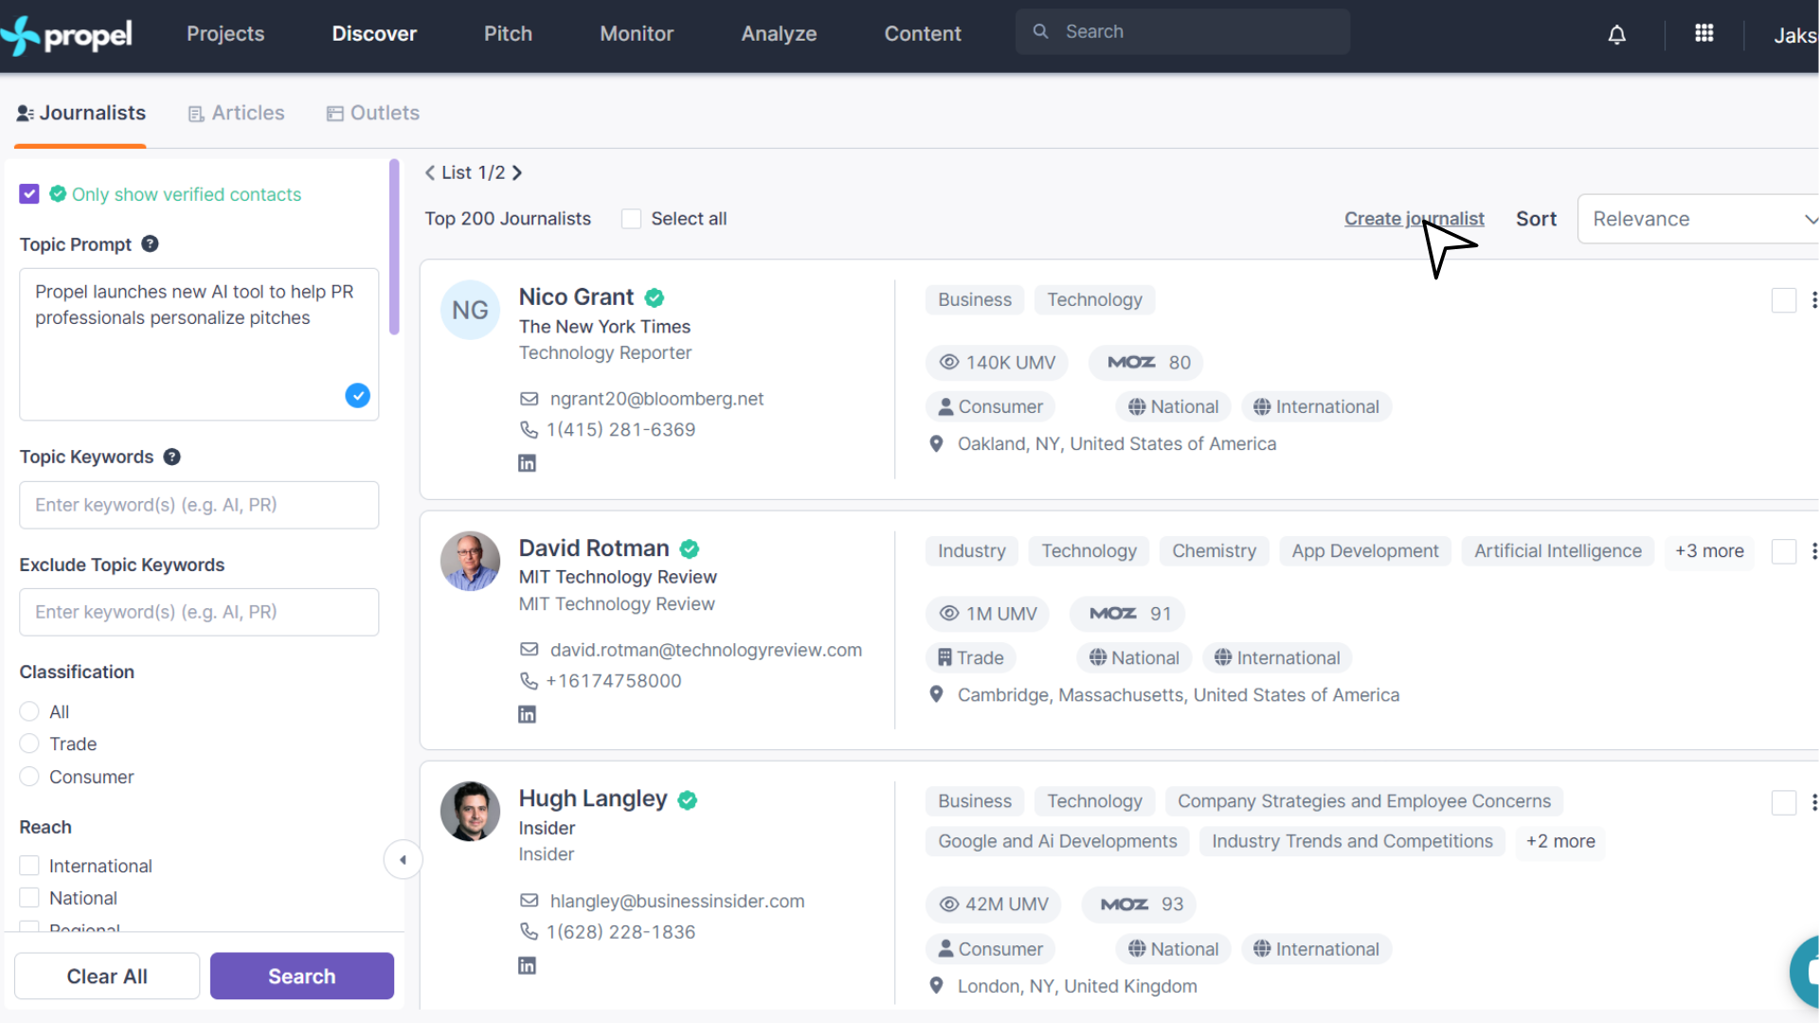Image resolution: width=1819 pixels, height=1023 pixels.
Task: Click the email icon for david.rotman@technologyreview.com
Action: [x=529, y=650]
